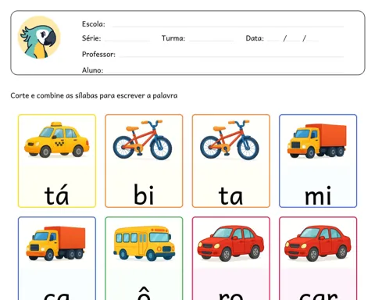Select the syllable 'bi' text
This screenshot has height=300, width=375.
pos(144,195)
